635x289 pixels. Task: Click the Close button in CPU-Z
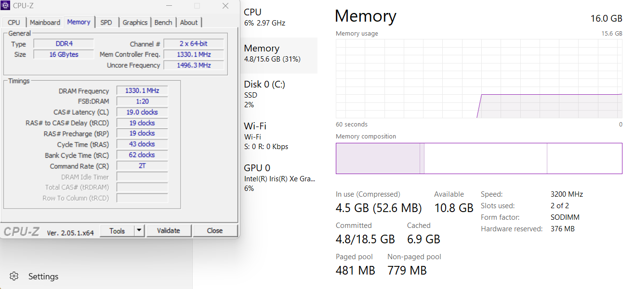[x=215, y=230]
